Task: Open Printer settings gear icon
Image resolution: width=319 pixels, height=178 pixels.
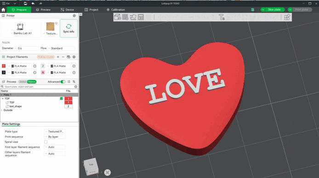Action: pyautogui.click(x=74, y=16)
